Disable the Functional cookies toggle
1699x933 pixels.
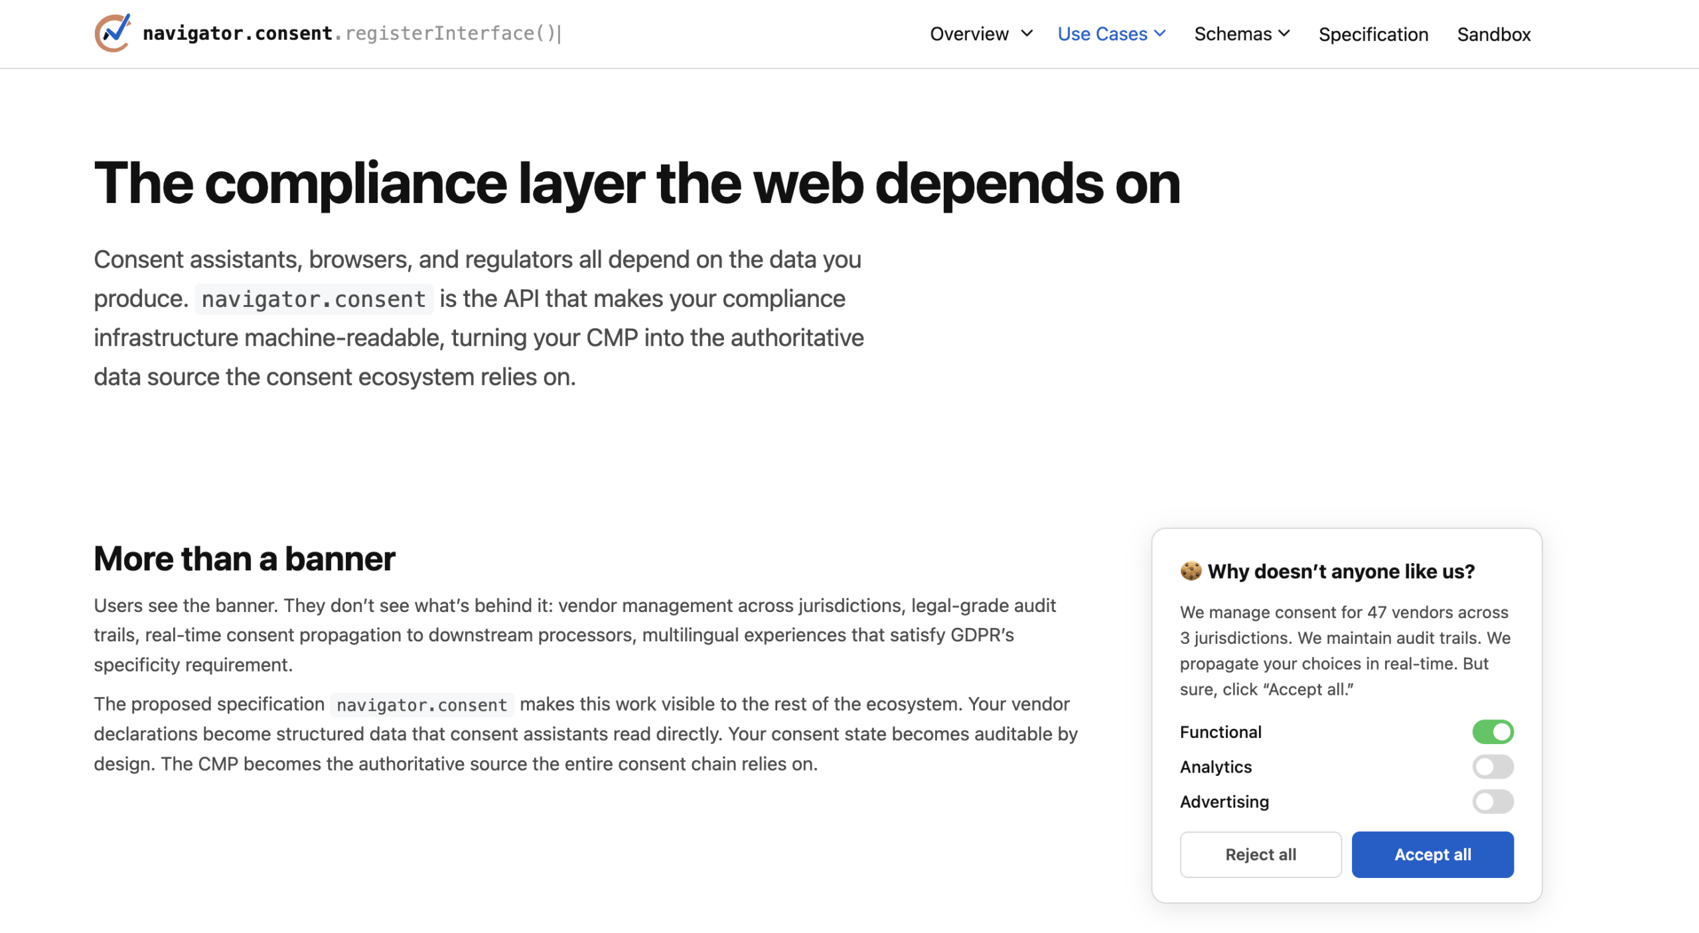(x=1493, y=732)
